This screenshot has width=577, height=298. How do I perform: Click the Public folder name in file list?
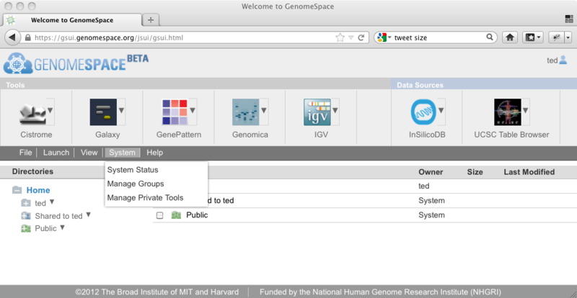[x=197, y=215]
